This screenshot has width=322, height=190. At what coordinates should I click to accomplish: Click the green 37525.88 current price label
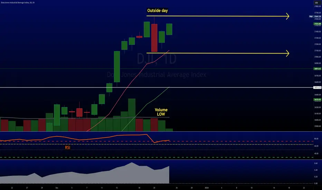point(318,24)
